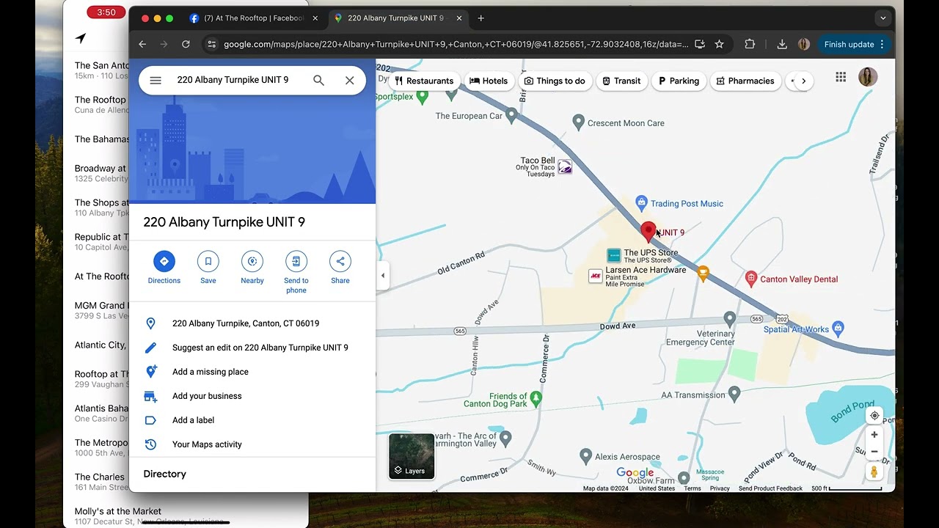Select the Pharmacies chip
This screenshot has width=939, height=528.
745,81
